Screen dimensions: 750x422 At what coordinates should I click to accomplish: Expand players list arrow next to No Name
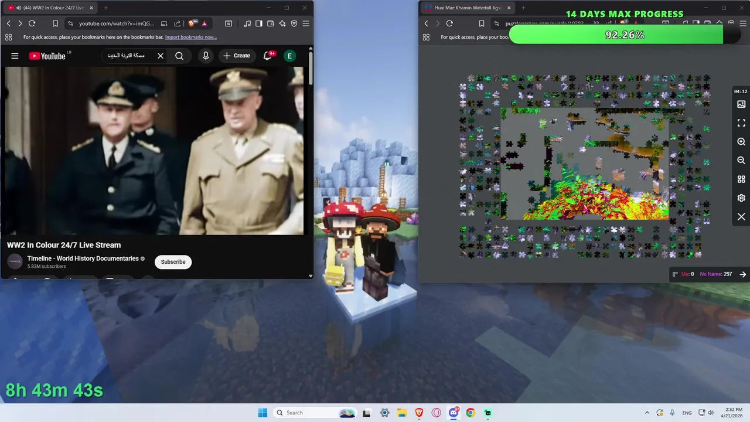(x=743, y=274)
